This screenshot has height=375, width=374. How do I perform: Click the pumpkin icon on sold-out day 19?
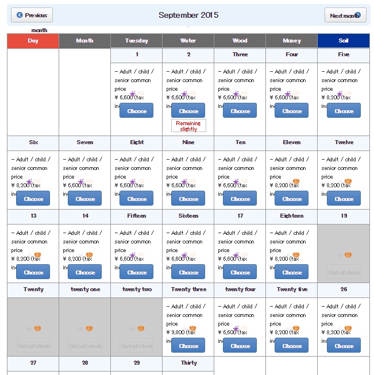(348, 255)
